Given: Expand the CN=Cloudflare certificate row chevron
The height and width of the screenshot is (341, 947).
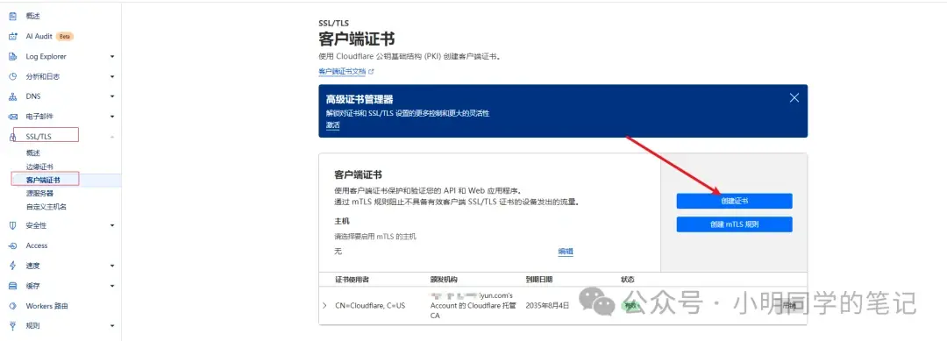Looking at the screenshot, I should (325, 306).
